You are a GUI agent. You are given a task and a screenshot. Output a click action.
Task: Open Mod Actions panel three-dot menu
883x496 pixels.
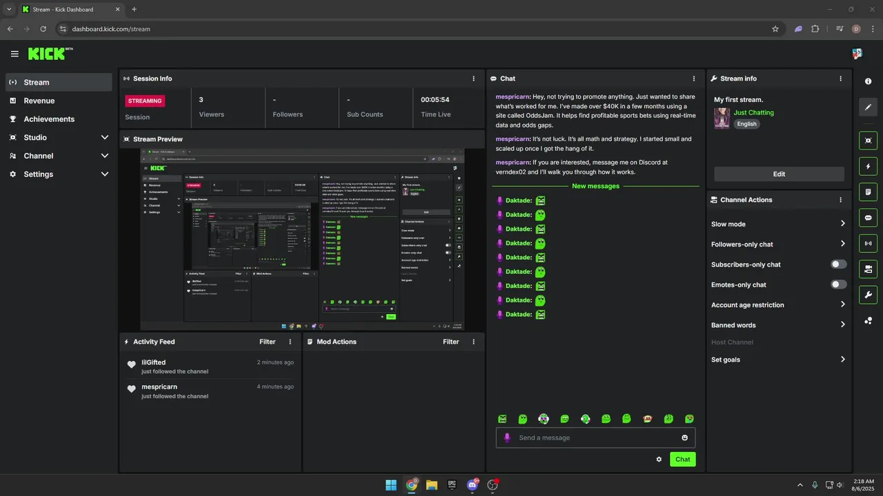pos(473,342)
